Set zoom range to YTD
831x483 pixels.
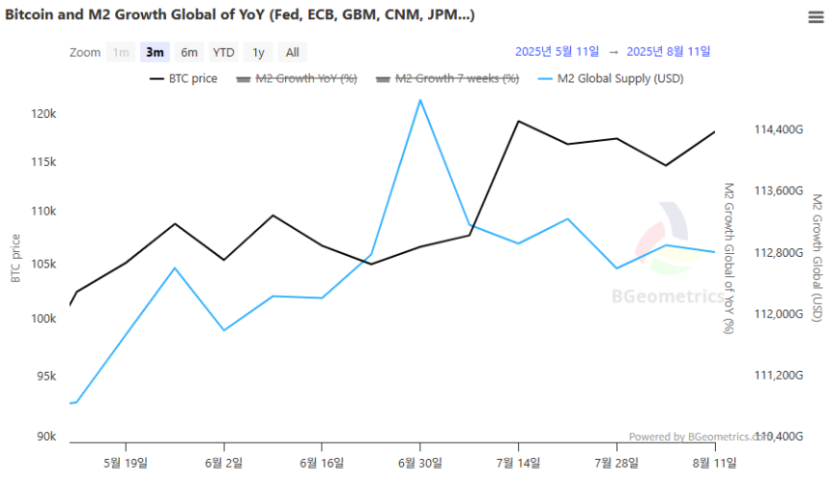223,52
